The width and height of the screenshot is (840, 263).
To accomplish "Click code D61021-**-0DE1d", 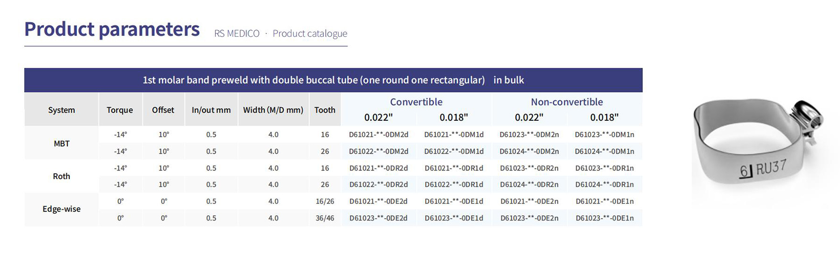I will pos(454,201).
